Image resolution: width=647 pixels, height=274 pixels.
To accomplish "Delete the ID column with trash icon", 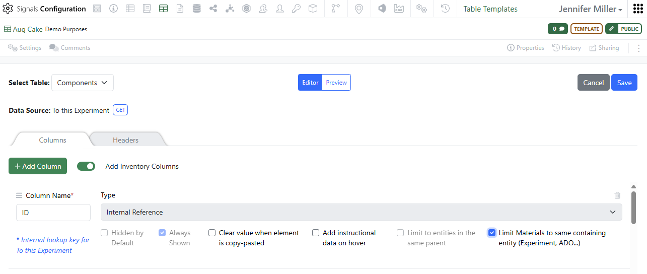I will pyautogui.click(x=617, y=195).
